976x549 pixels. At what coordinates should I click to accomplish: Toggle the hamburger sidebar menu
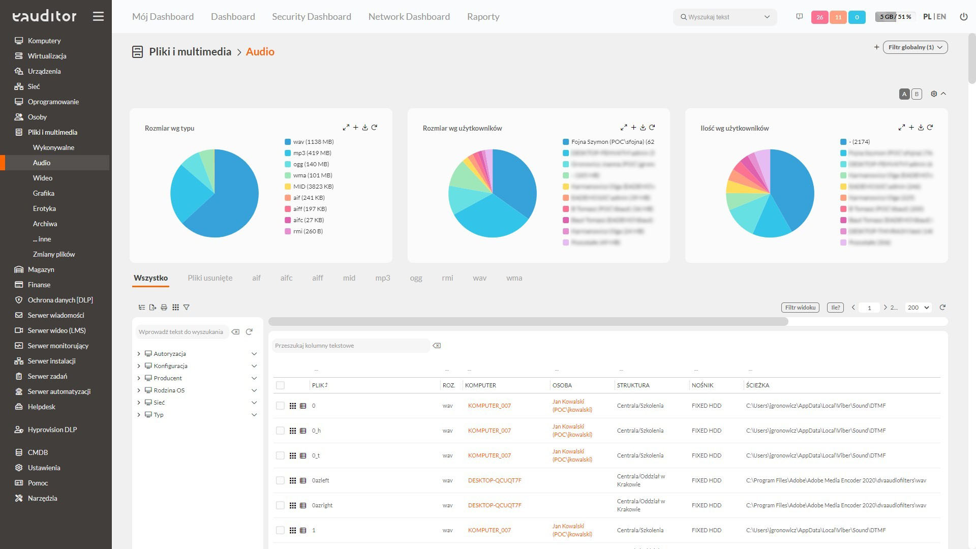tap(98, 17)
